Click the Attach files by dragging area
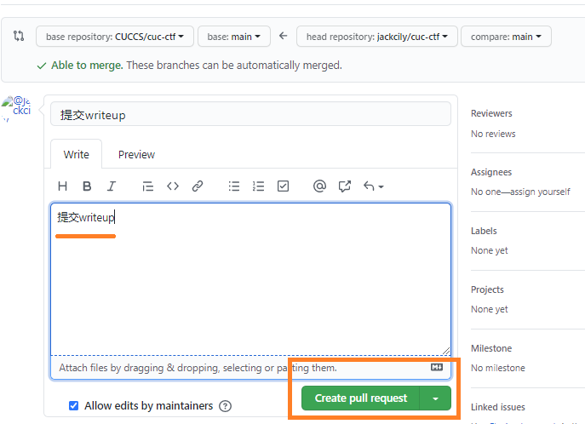585x424 pixels. point(250,368)
